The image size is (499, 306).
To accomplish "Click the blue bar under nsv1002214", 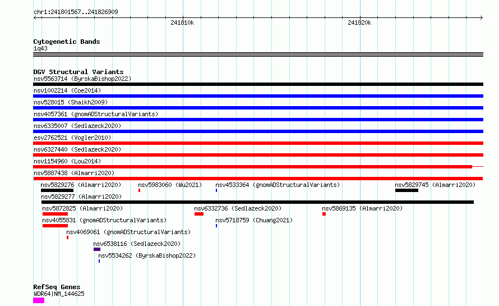I will (258, 96).
